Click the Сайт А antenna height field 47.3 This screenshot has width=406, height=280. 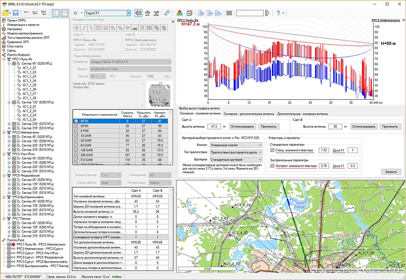coord(214,127)
